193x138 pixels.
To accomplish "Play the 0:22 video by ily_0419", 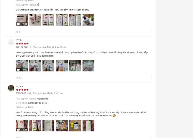I will coord(22,125).
